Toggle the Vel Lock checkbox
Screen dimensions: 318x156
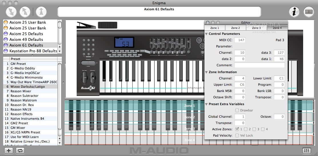point(237,135)
